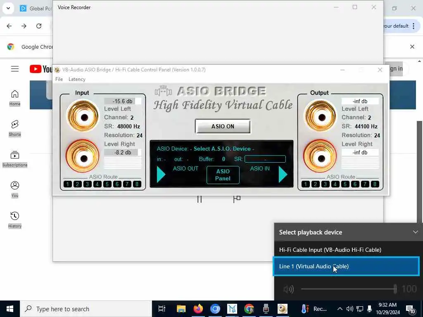
Task: Open the Latency menu in ASIO Bridge
Action: [77, 79]
